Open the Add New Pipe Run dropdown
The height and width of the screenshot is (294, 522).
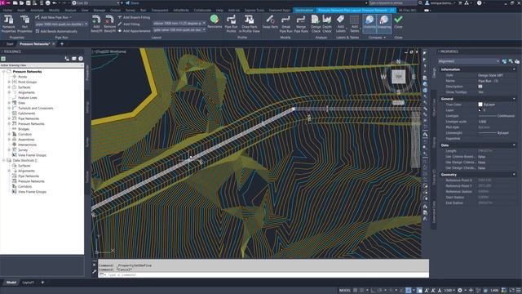point(54,17)
